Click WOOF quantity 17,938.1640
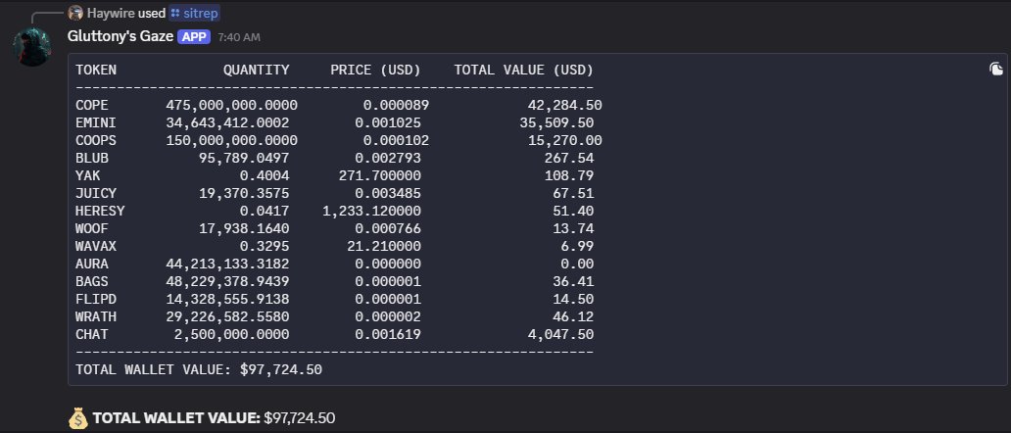 (244, 228)
